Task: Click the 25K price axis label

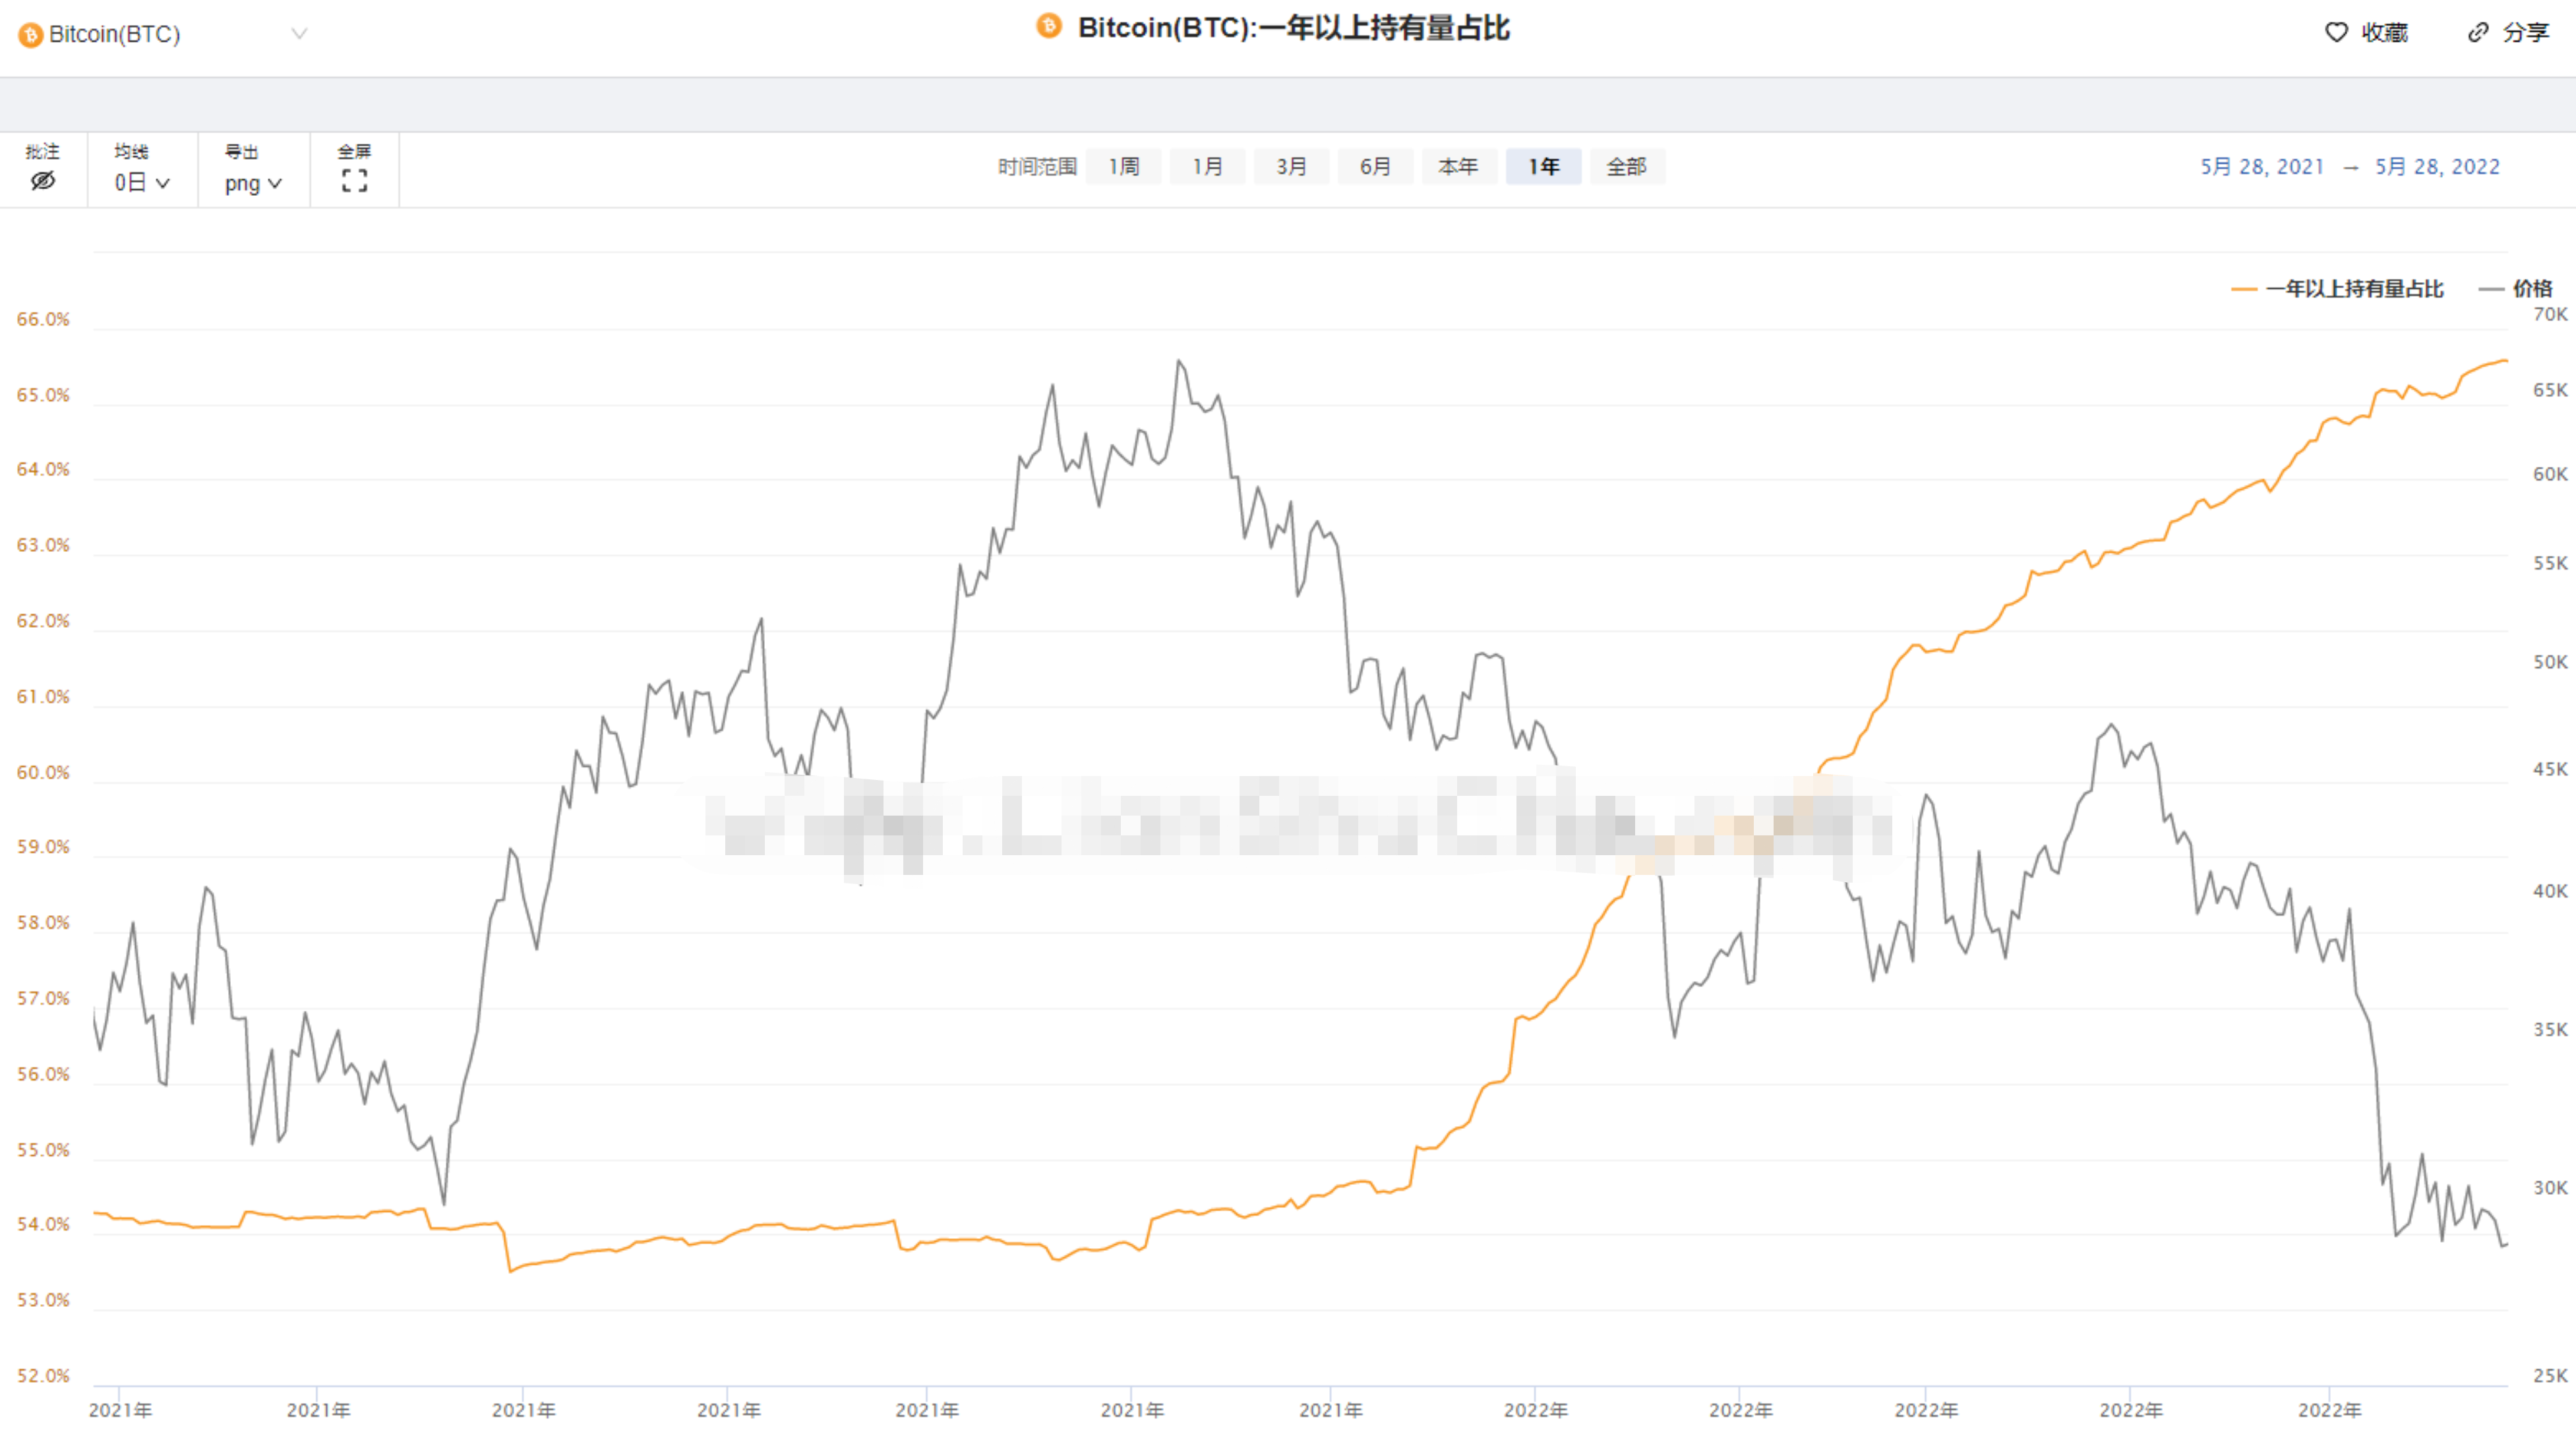Action: click(x=2549, y=1375)
